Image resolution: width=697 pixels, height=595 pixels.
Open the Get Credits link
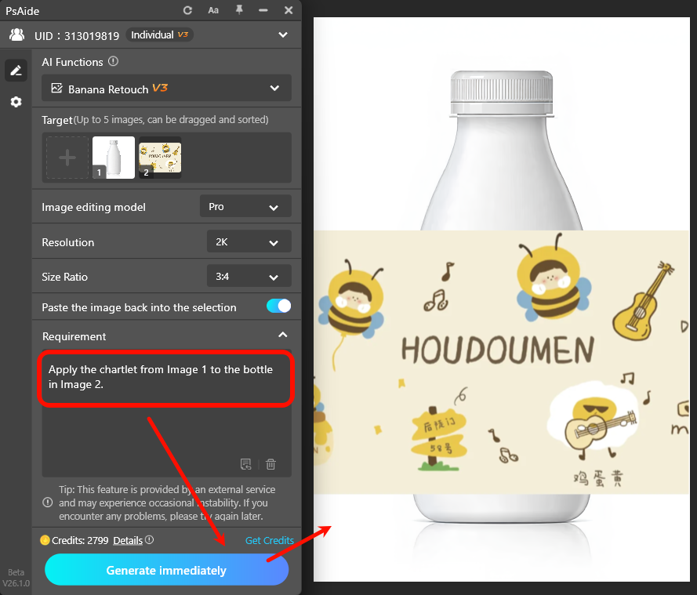[x=269, y=540]
